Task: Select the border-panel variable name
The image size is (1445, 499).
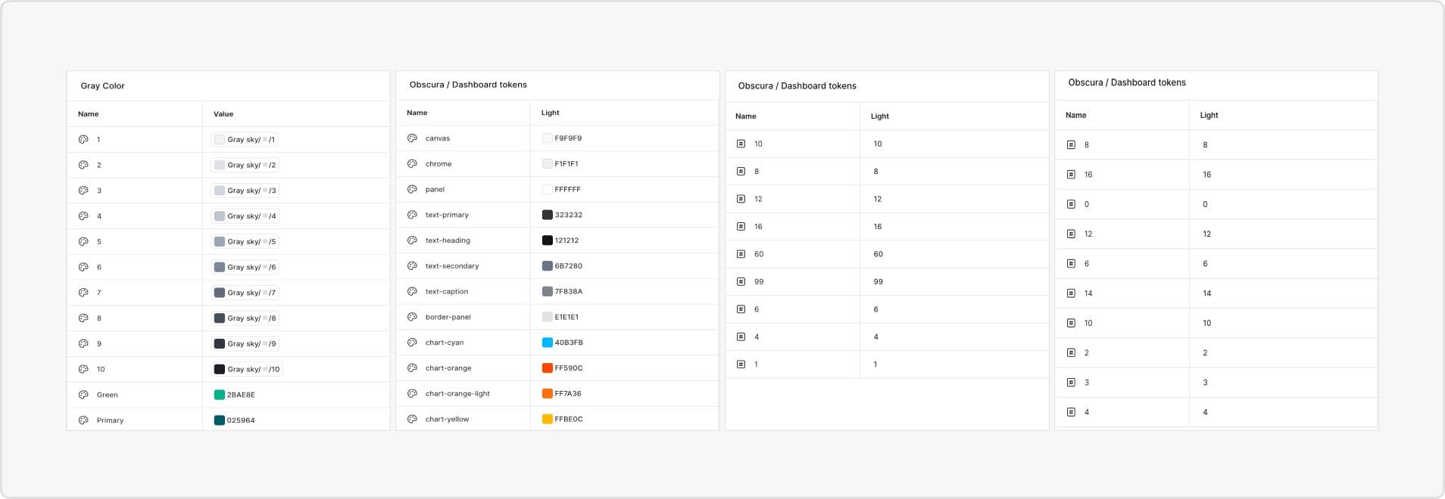Action: [448, 317]
